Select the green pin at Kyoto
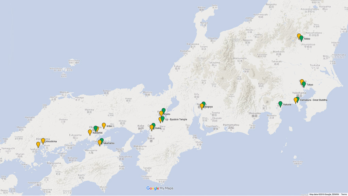The image size is (348, 196). [164, 111]
